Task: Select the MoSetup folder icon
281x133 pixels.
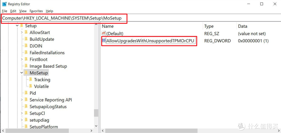Action: pyautogui.click(x=26, y=73)
